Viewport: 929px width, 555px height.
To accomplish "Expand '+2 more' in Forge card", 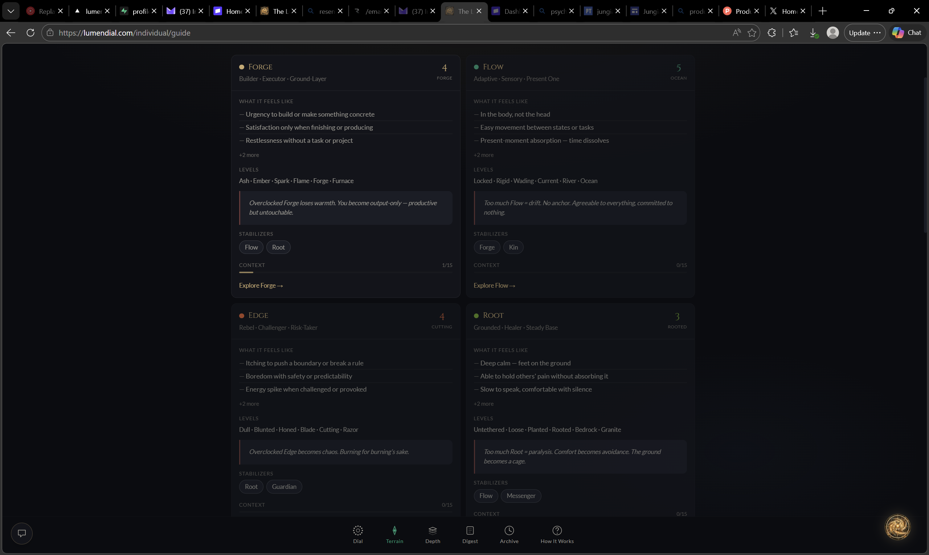I will point(249,155).
